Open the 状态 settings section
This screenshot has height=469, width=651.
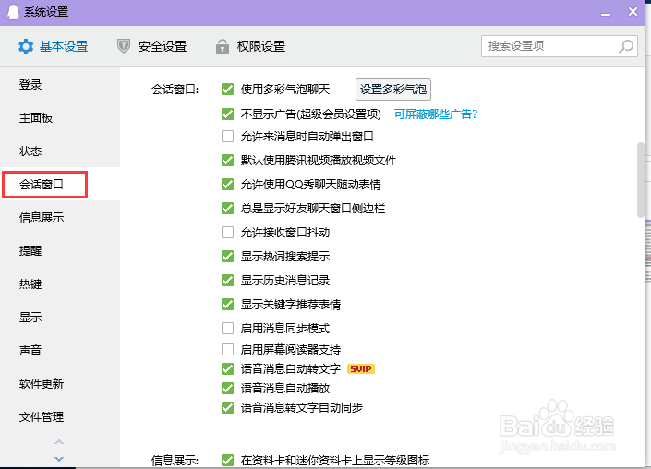click(x=30, y=151)
